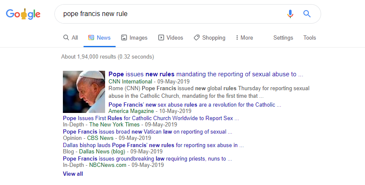
Task: Click the CNN International source label
Action: tap(130, 82)
